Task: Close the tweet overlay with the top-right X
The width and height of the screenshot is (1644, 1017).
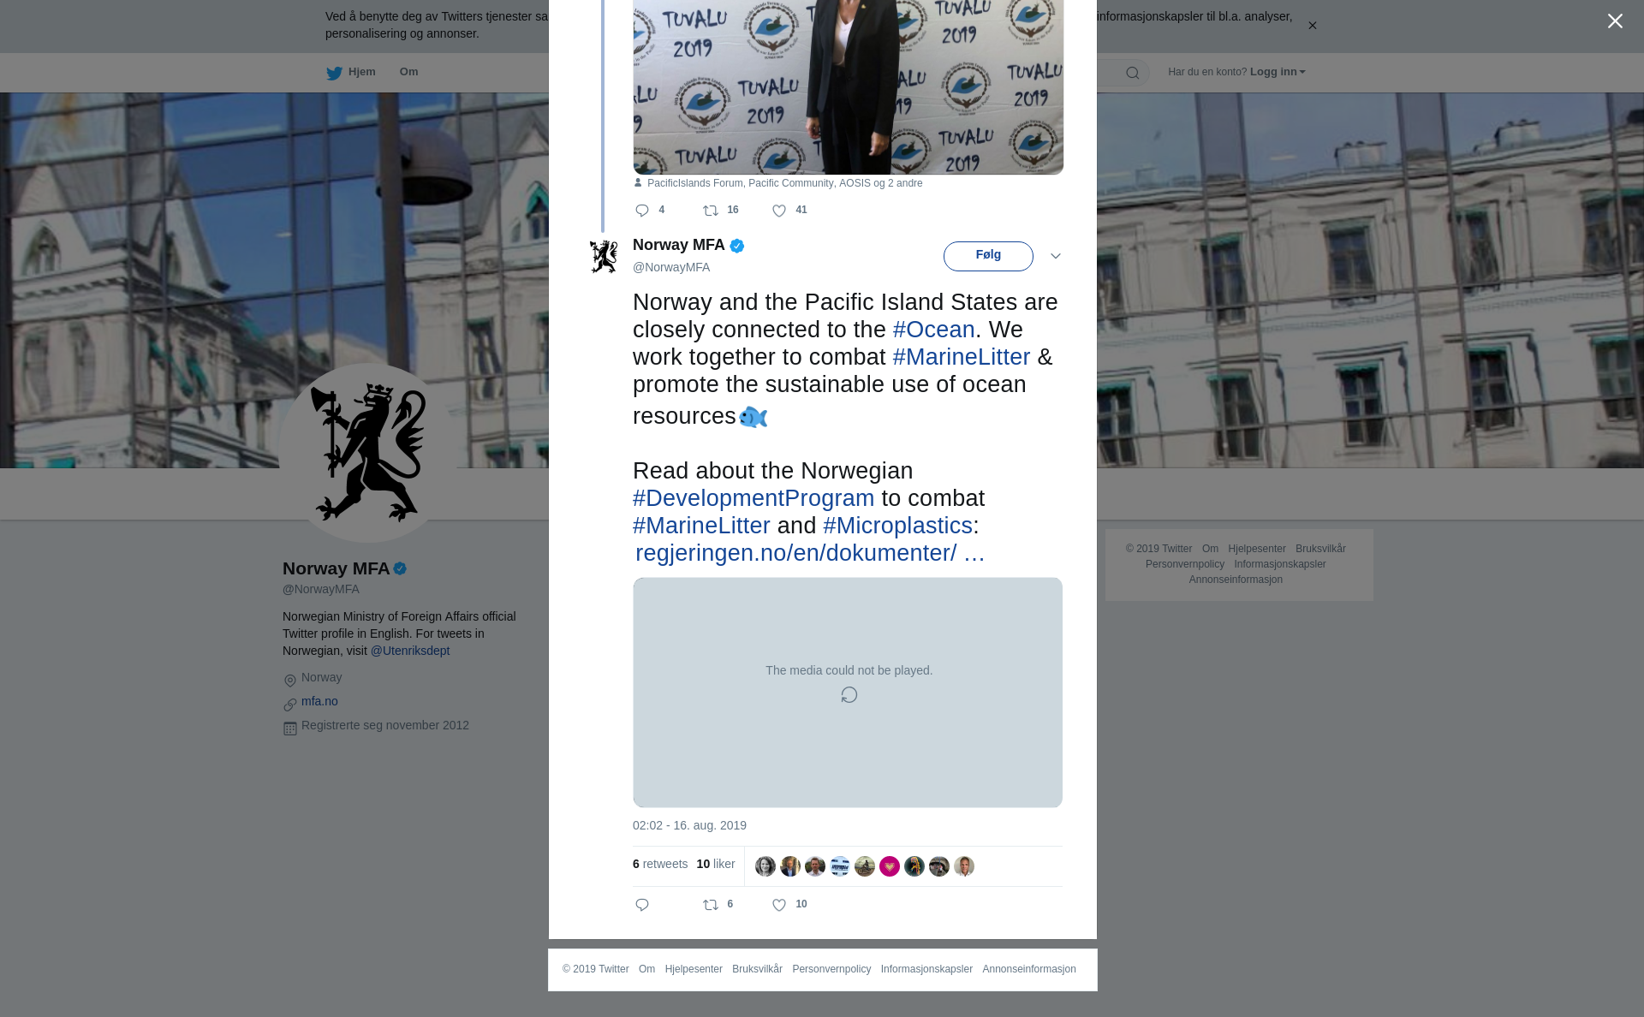Action: coord(1614,21)
